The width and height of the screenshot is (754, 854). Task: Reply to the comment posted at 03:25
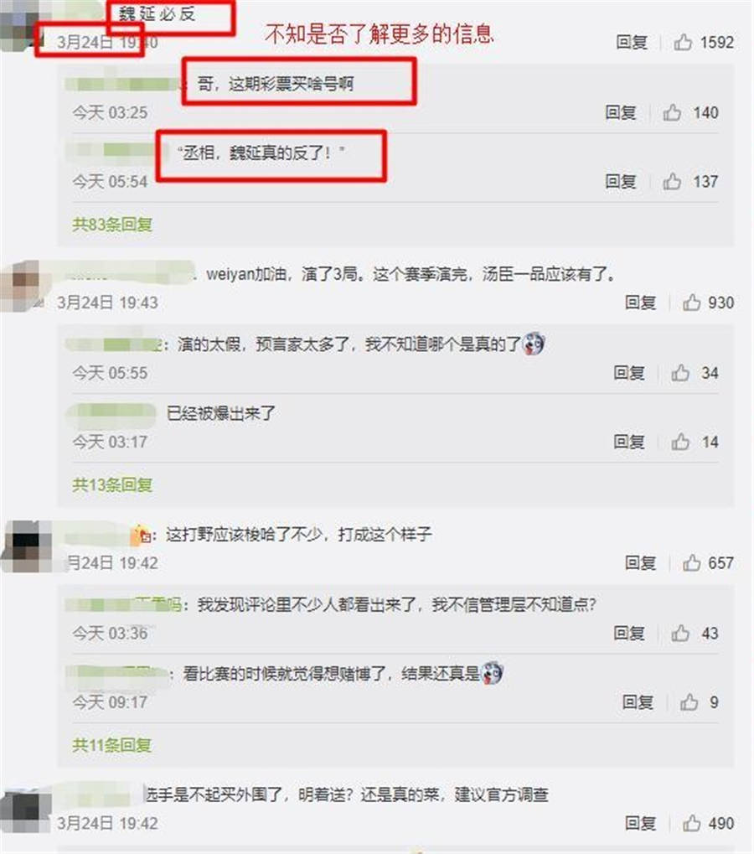coord(621,112)
